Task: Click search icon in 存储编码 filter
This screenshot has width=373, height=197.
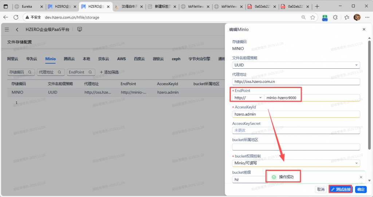Action: pos(30,72)
